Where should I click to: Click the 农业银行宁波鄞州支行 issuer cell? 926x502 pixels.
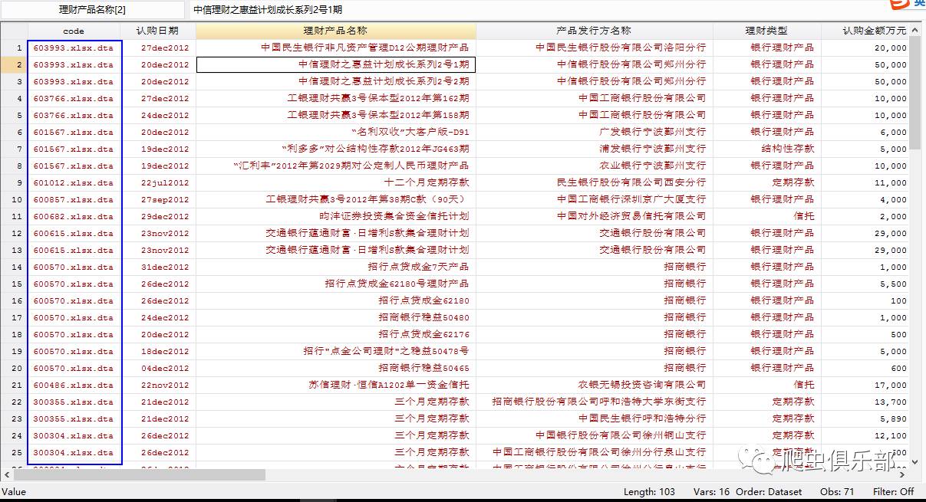pyautogui.click(x=595, y=166)
